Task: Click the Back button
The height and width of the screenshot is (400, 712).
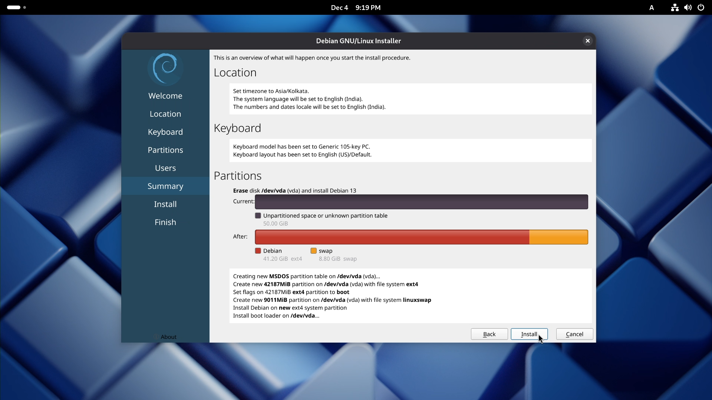Action: click(x=489, y=334)
